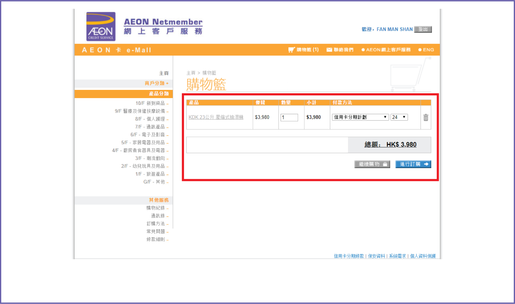Open 通訊錄 in other services
Screen dimensions: 515x304
158,216
